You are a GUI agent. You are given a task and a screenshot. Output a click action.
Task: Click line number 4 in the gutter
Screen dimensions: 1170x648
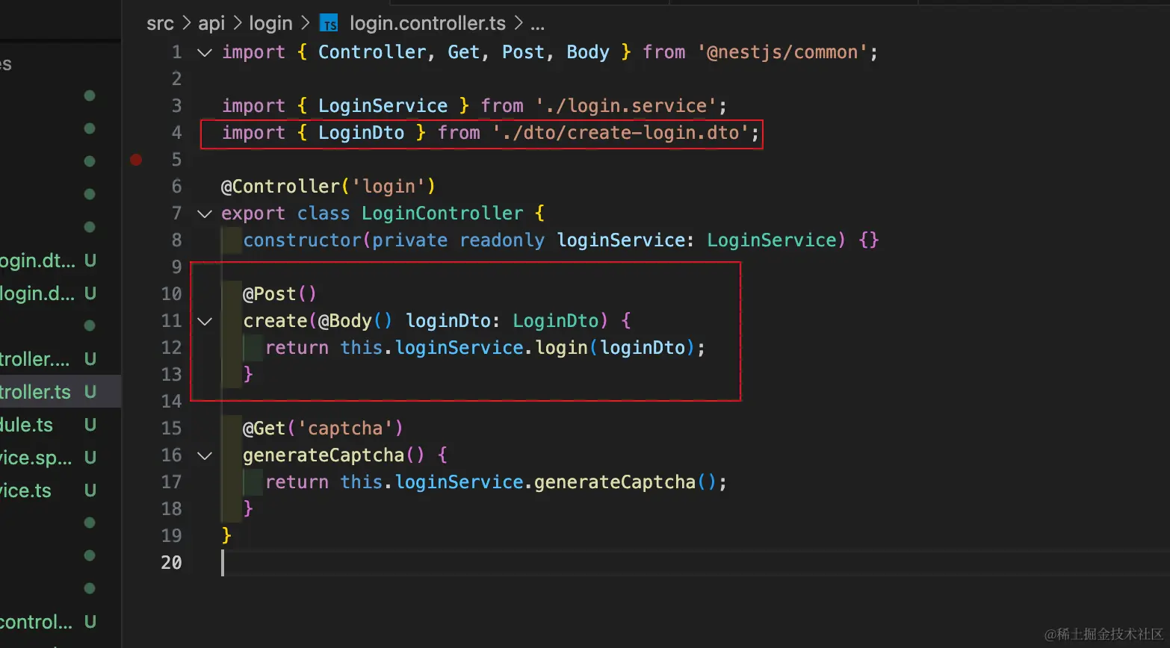[176, 133]
